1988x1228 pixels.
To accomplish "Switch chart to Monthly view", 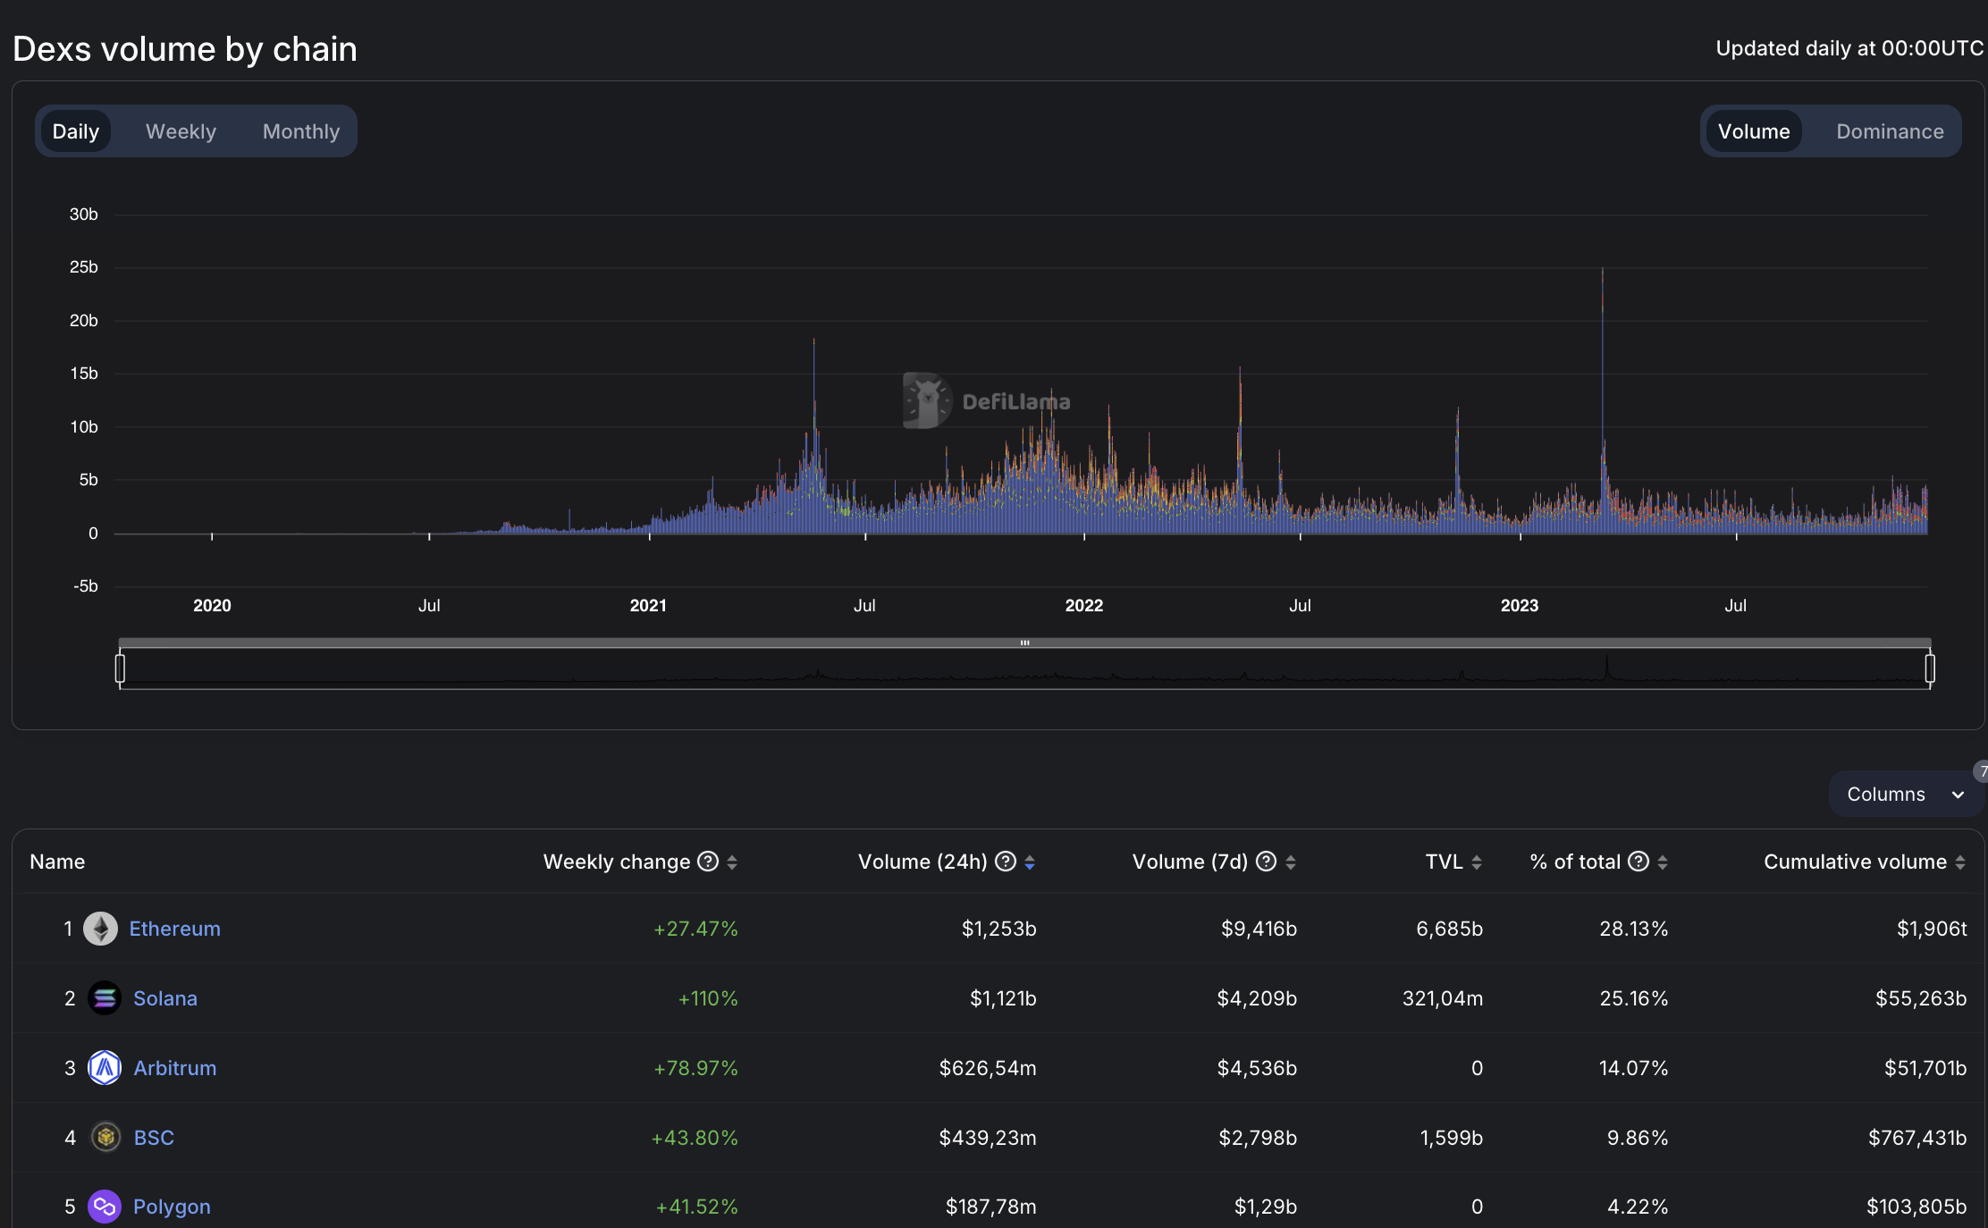I will coord(301,131).
